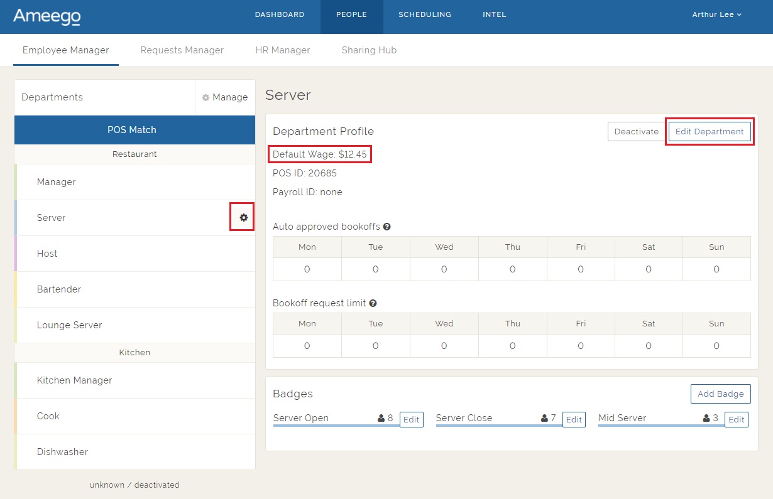
Task: Click help icon next to Auto approved bookoffs
Action: pos(386,227)
